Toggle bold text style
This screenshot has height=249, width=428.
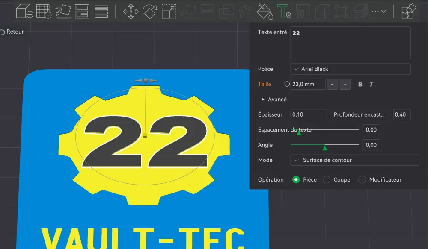click(x=360, y=85)
